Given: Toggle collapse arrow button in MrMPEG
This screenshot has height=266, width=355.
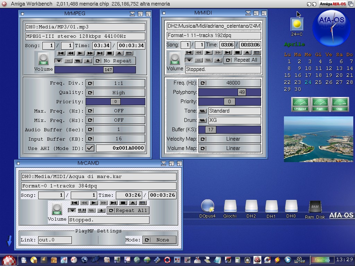Looking at the screenshot, I should point(58,61).
